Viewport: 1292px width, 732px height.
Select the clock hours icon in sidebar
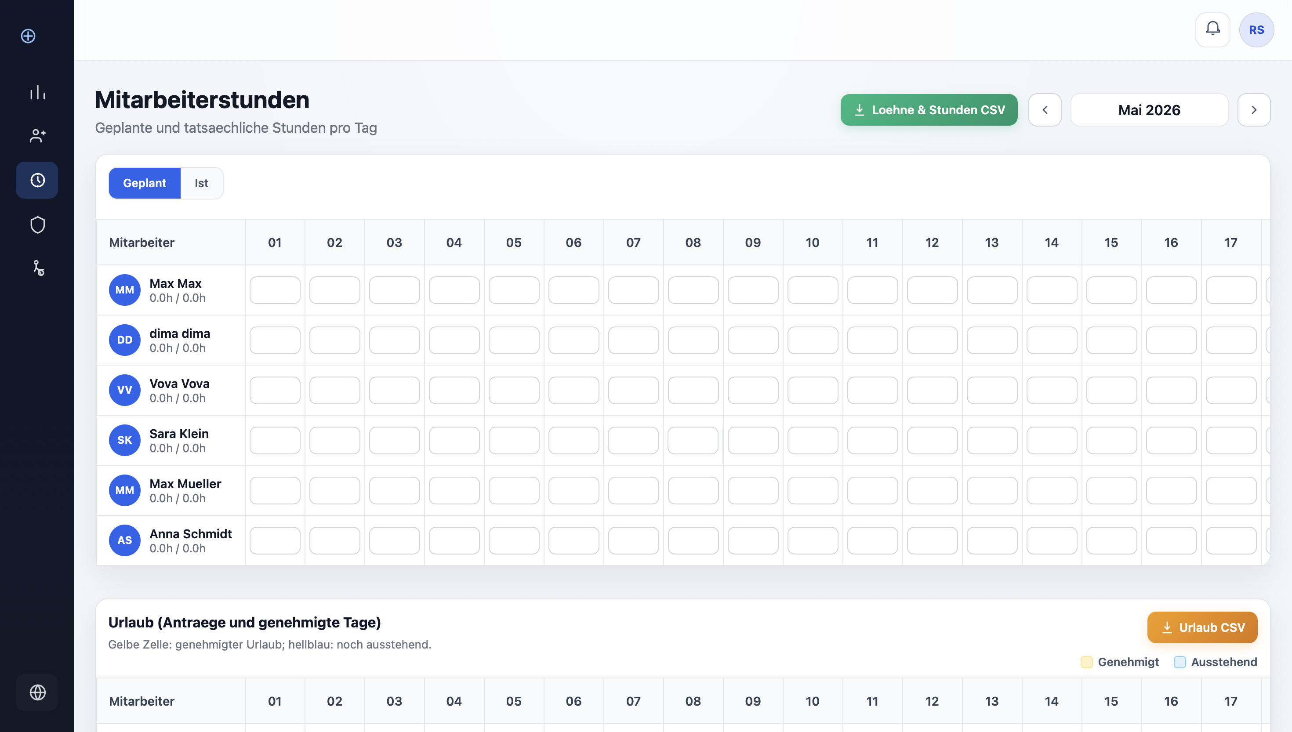pos(37,180)
